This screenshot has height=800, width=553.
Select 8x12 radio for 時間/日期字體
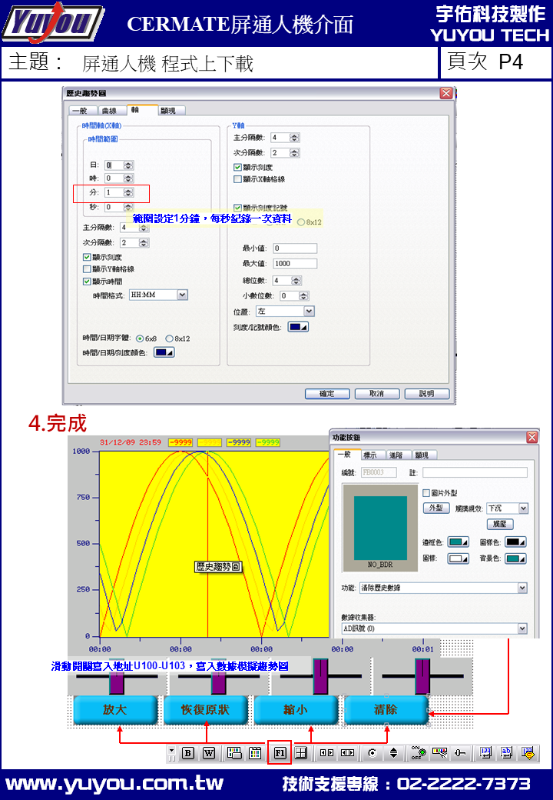[169, 338]
